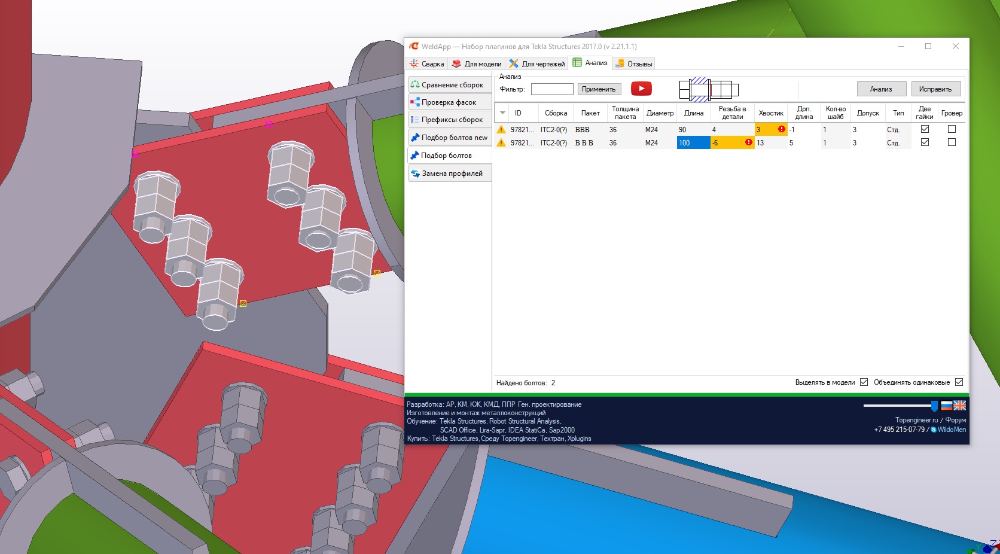Open the table header dropdown arrow
1000x554 pixels.
[x=502, y=113]
